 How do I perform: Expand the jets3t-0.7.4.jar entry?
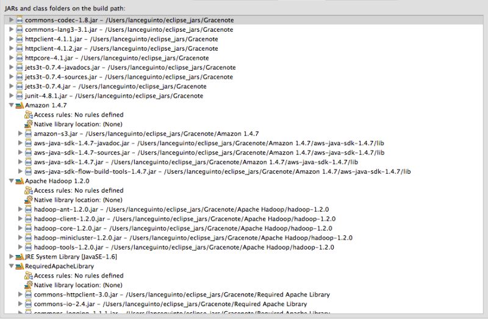[11, 86]
